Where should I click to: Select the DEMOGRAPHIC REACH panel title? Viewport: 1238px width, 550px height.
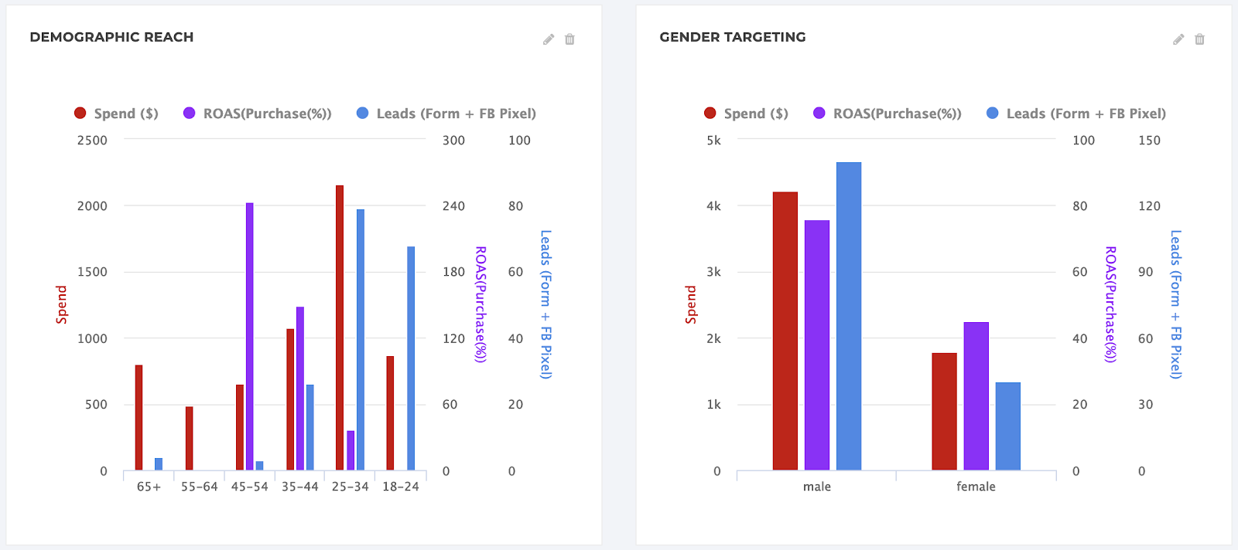click(111, 36)
